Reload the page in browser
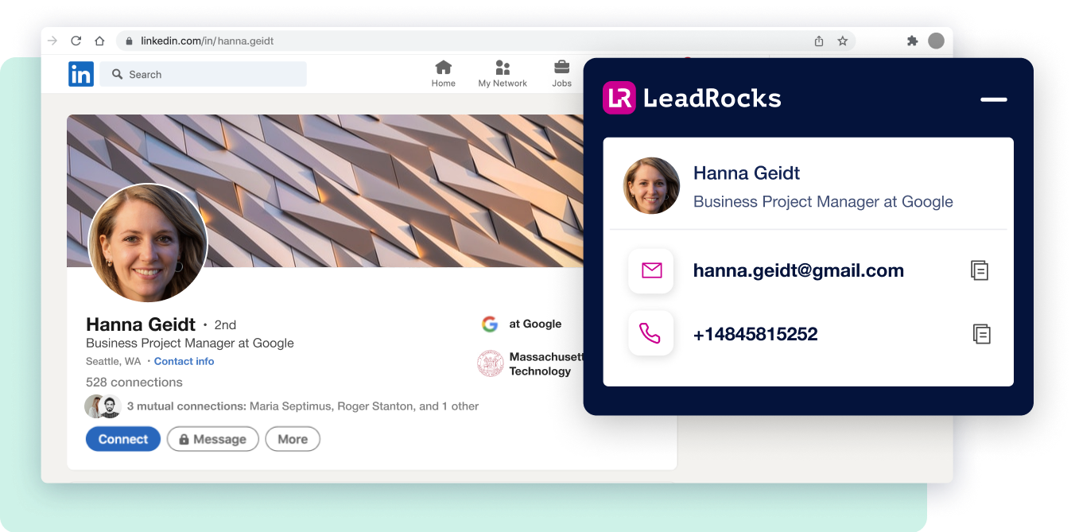The height and width of the screenshot is (532, 1075). click(x=76, y=41)
